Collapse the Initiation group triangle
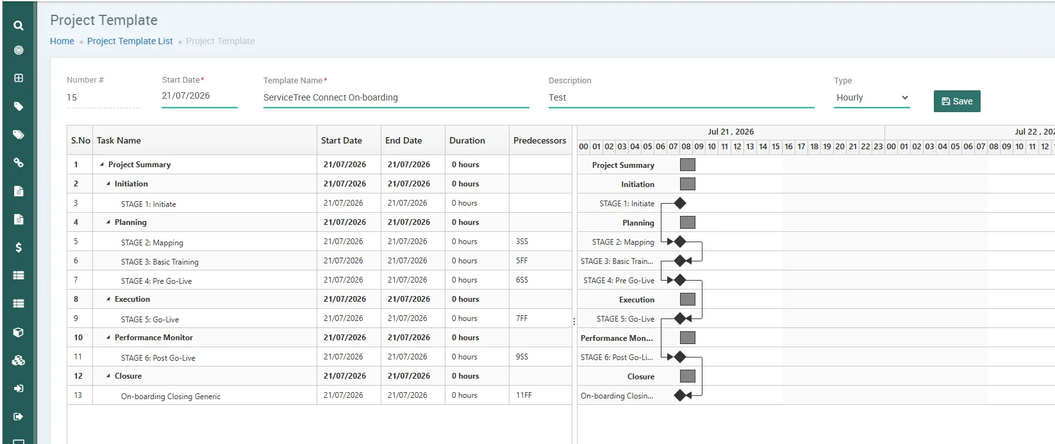The height and width of the screenshot is (444, 1055). [108, 184]
